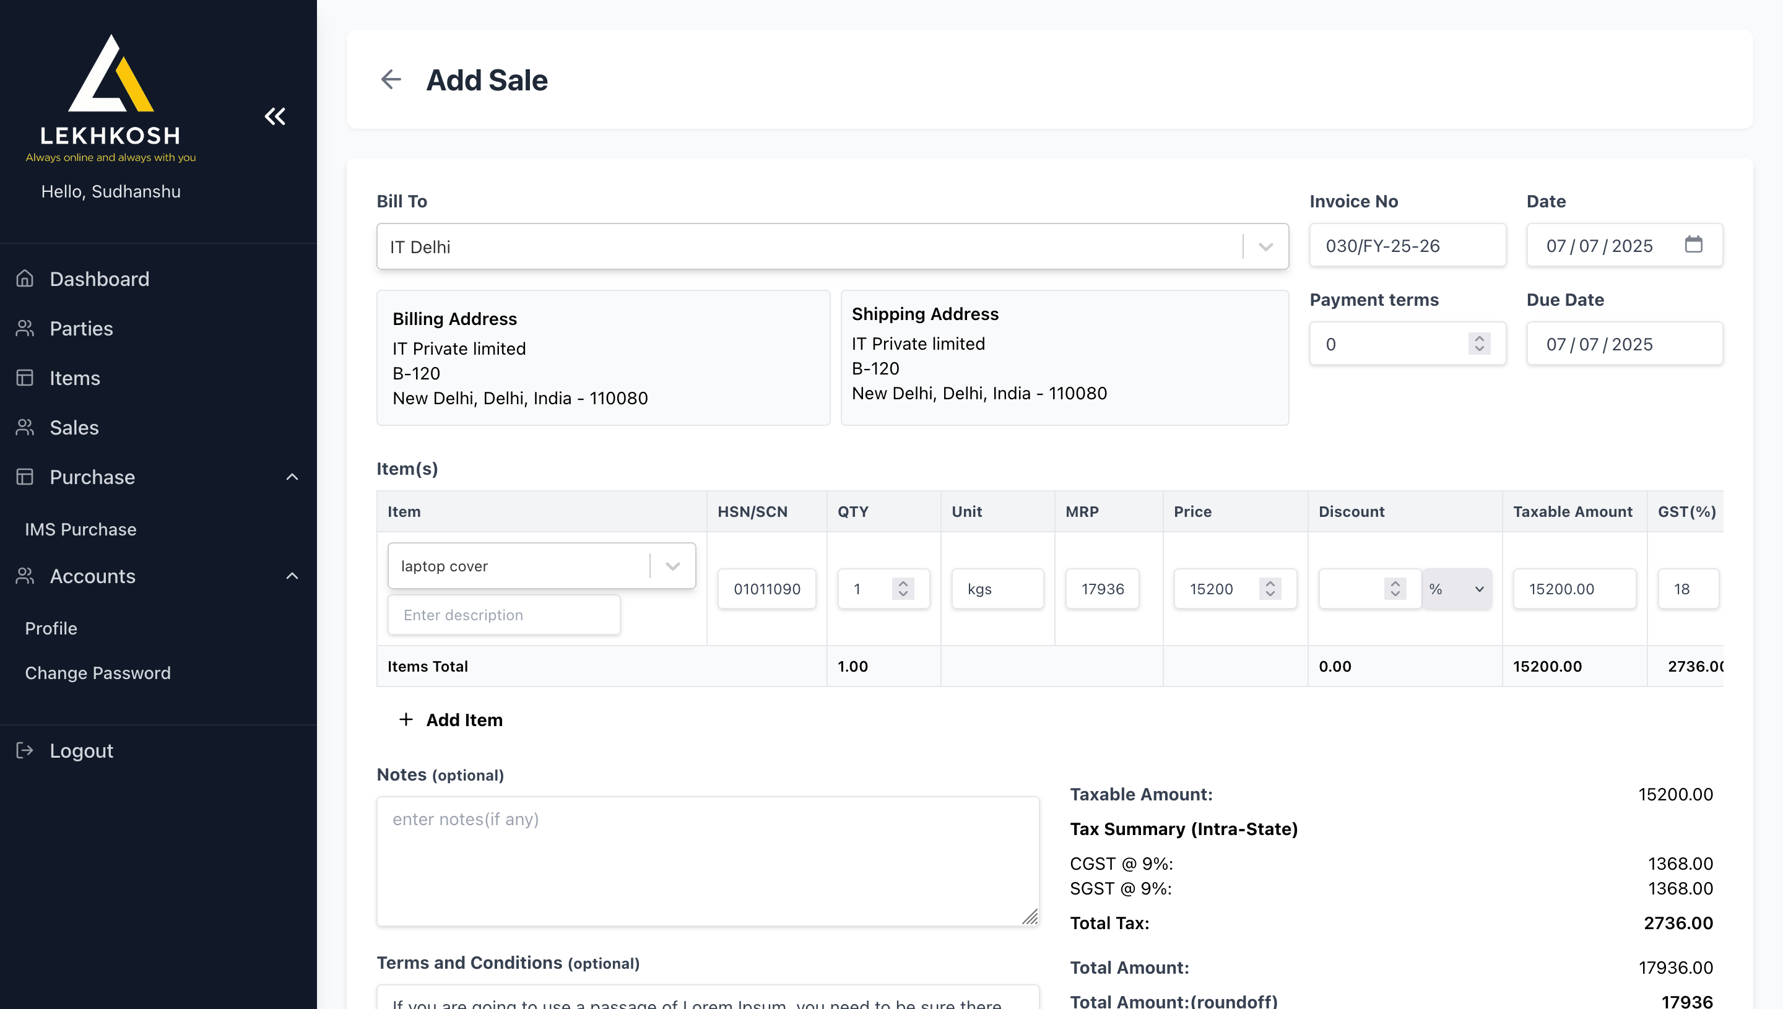
Task: Click the Items Total row label
Action: pos(428,666)
